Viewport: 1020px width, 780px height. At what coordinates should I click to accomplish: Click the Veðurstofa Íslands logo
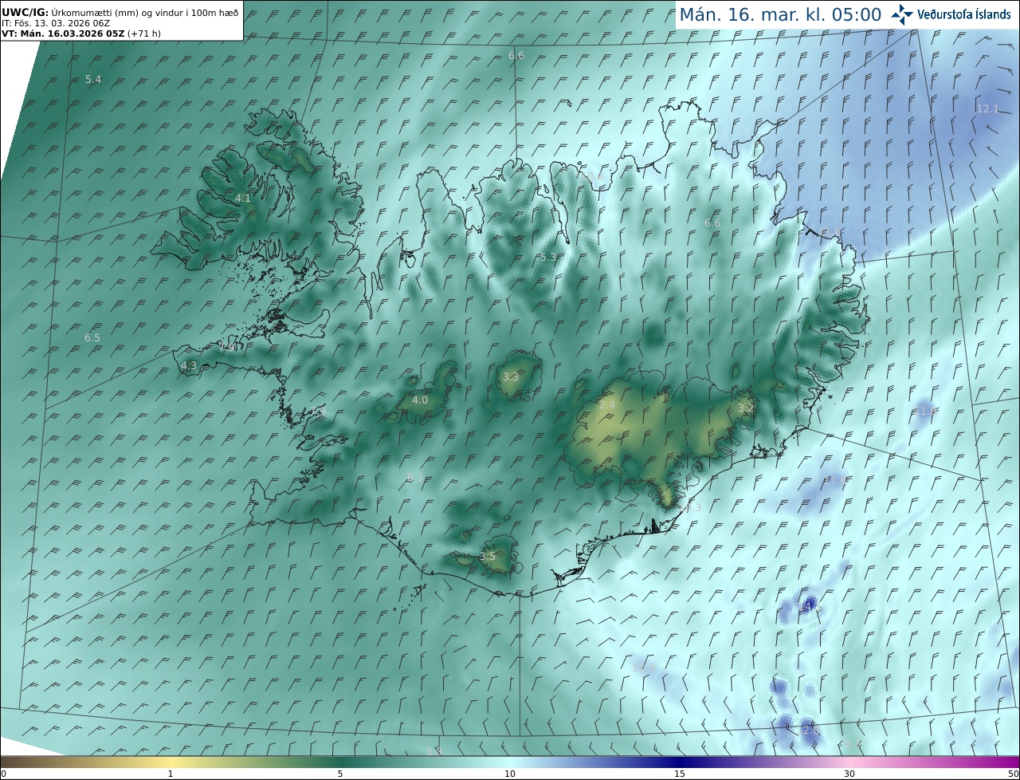[x=951, y=14]
